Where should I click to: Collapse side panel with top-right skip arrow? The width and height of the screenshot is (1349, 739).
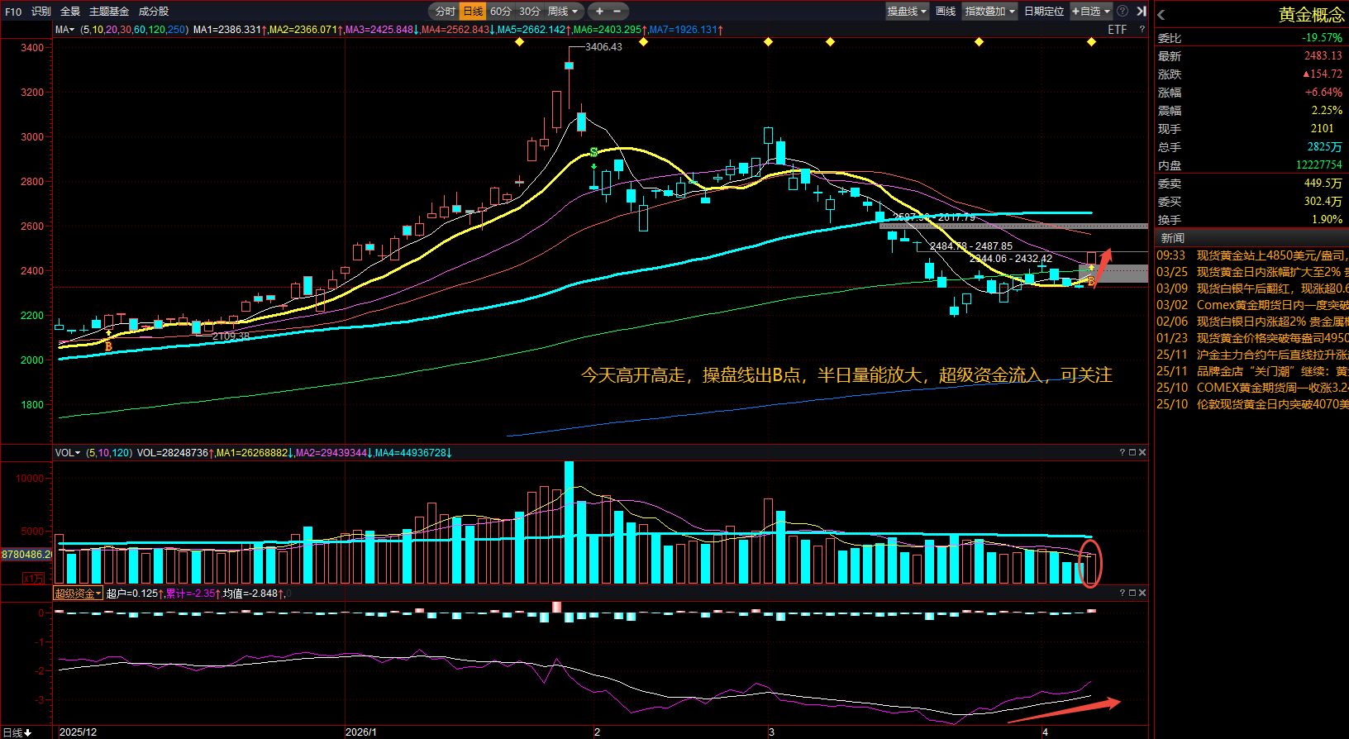tap(1141, 11)
